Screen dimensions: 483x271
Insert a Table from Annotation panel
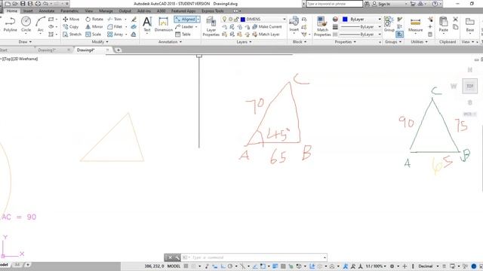tap(183, 35)
